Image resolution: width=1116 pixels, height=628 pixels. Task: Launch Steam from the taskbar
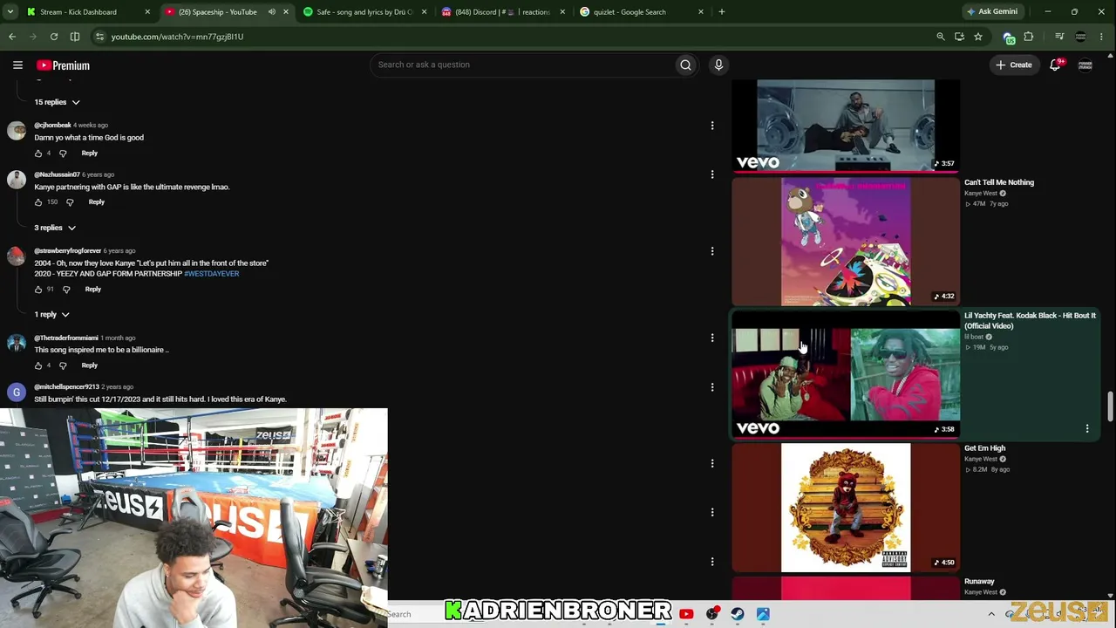(x=738, y=614)
